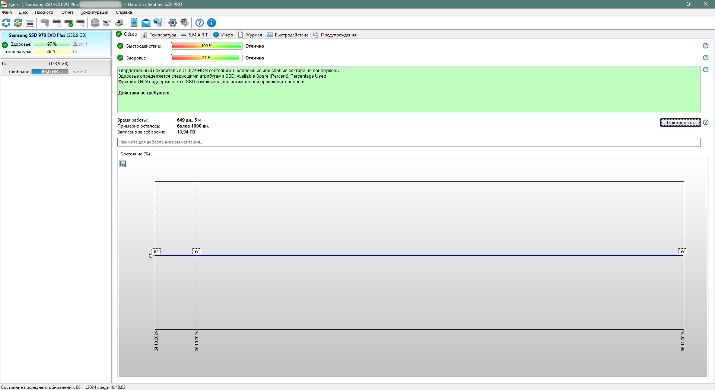Click the blue refresh arrows toolbar icon
715x390 pixels.
(6, 23)
